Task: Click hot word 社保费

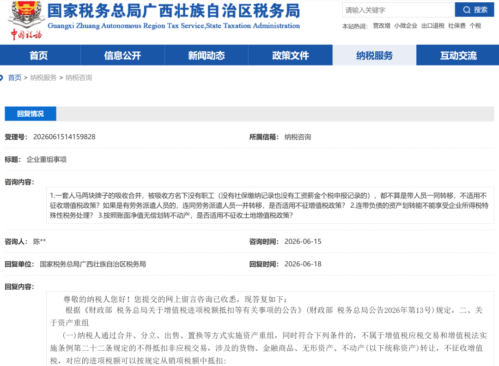Action: click(457, 26)
